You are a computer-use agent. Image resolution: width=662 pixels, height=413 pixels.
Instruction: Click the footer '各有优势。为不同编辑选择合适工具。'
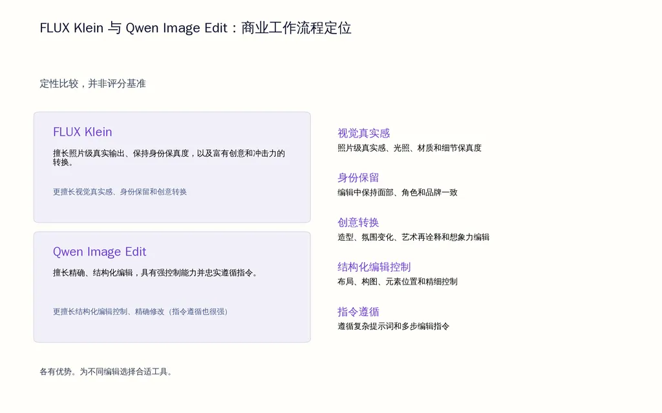[x=107, y=372]
